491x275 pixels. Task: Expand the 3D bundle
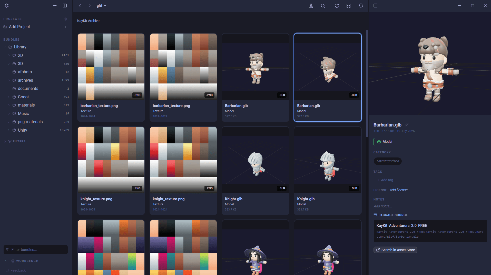pos(9,64)
